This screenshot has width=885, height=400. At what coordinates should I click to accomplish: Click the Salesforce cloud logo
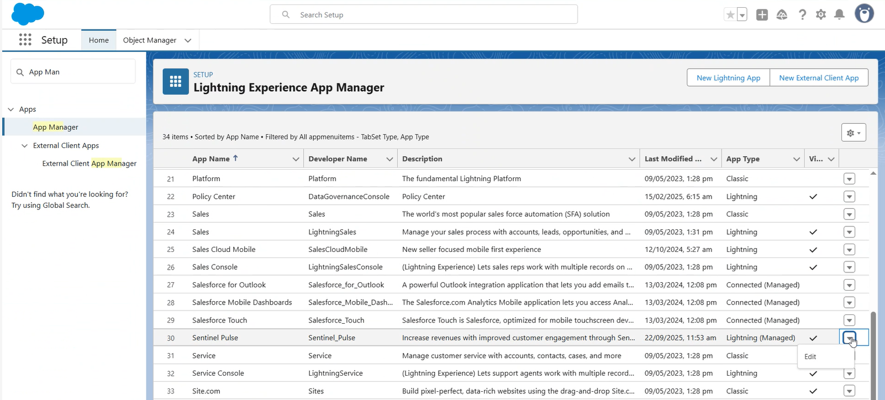[28, 14]
